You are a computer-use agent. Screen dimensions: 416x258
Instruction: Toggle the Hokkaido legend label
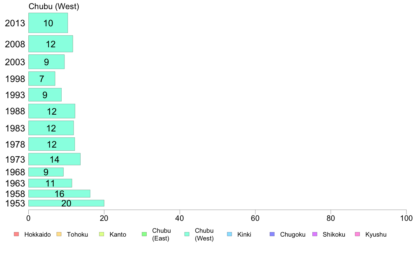(x=37, y=235)
